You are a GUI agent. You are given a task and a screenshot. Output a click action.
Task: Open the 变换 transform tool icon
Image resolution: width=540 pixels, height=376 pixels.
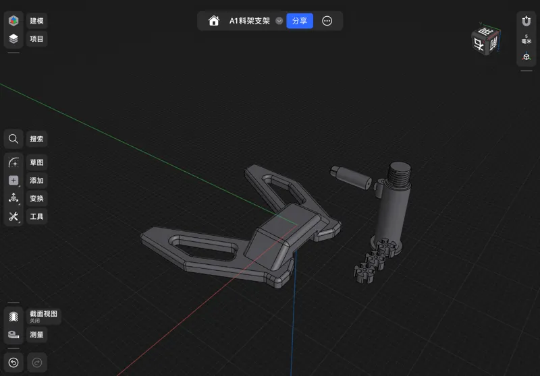pyautogui.click(x=13, y=198)
